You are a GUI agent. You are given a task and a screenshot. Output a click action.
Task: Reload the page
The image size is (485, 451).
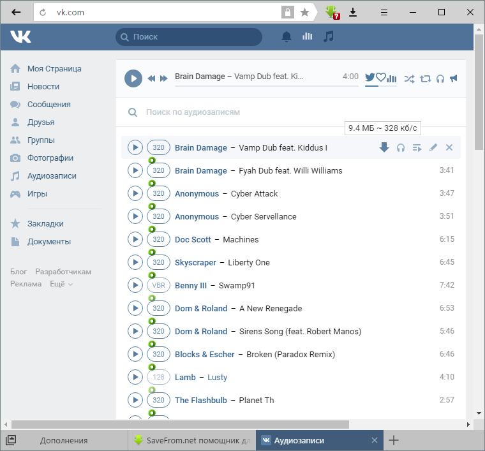(43, 12)
